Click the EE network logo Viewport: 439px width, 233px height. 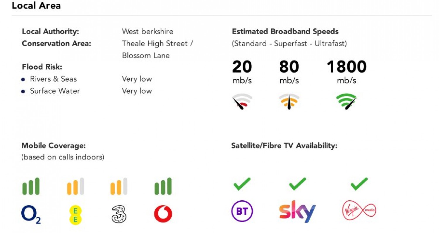[x=75, y=215]
